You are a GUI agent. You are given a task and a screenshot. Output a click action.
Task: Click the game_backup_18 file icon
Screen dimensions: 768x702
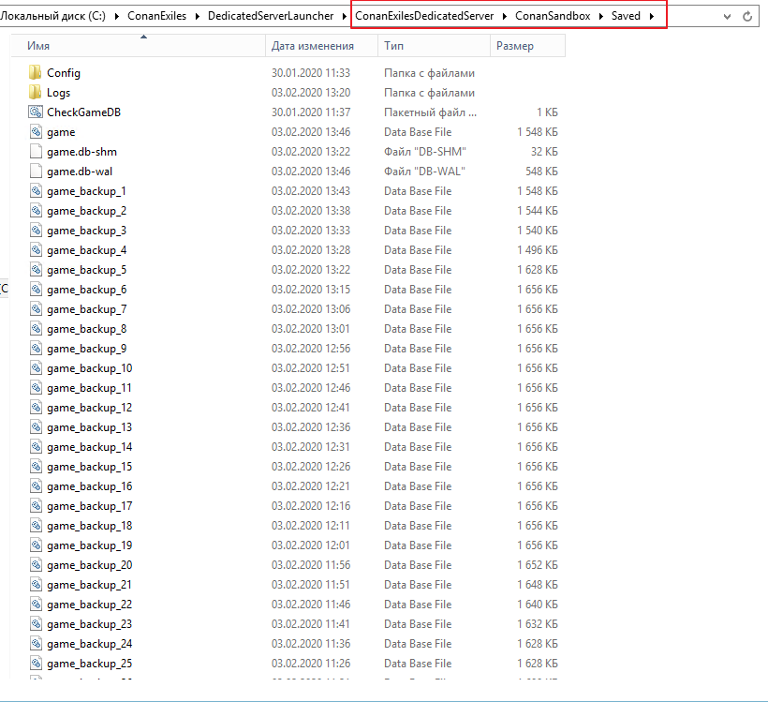(x=36, y=526)
